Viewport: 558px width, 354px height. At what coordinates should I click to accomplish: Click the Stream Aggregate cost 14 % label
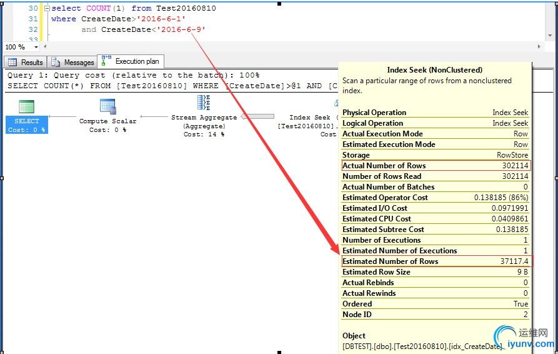pyautogui.click(x=204, y=134)
